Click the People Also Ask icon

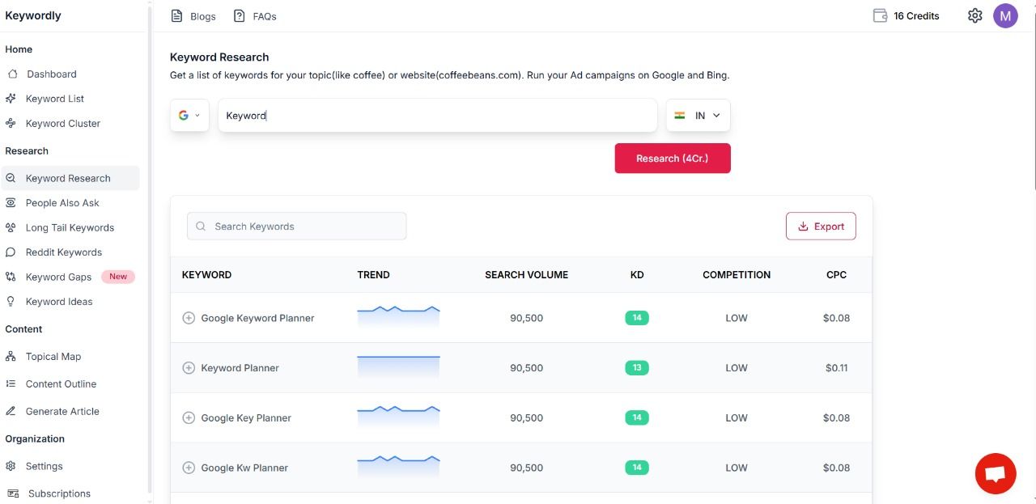pyautogui.click(x=11, y=203)
